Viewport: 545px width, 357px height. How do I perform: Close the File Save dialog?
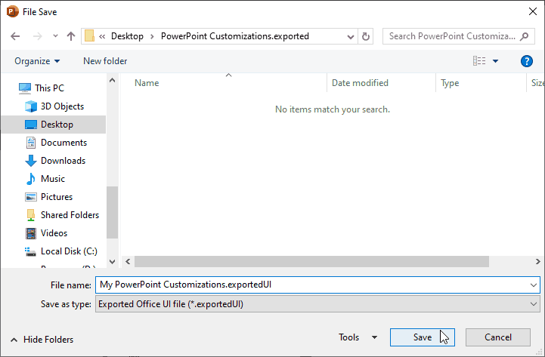pos(532,11)
